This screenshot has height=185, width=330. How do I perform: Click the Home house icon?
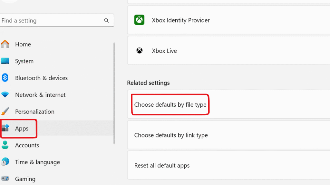5,44
